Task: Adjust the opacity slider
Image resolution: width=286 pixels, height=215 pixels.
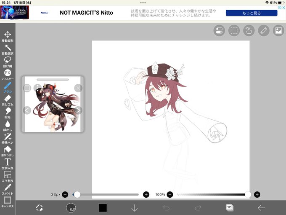Action: [213, 194]
